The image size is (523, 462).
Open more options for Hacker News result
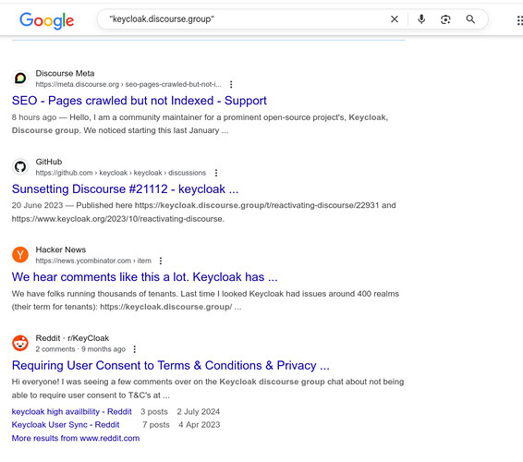click(x=161, y=261)
